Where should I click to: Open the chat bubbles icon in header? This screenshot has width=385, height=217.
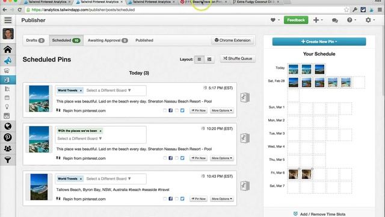click(x=334, y=20)
